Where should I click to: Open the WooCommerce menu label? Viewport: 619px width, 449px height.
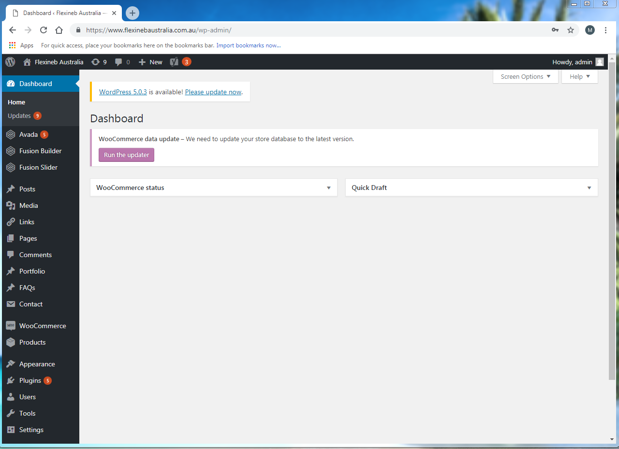(x=43, y=326)
